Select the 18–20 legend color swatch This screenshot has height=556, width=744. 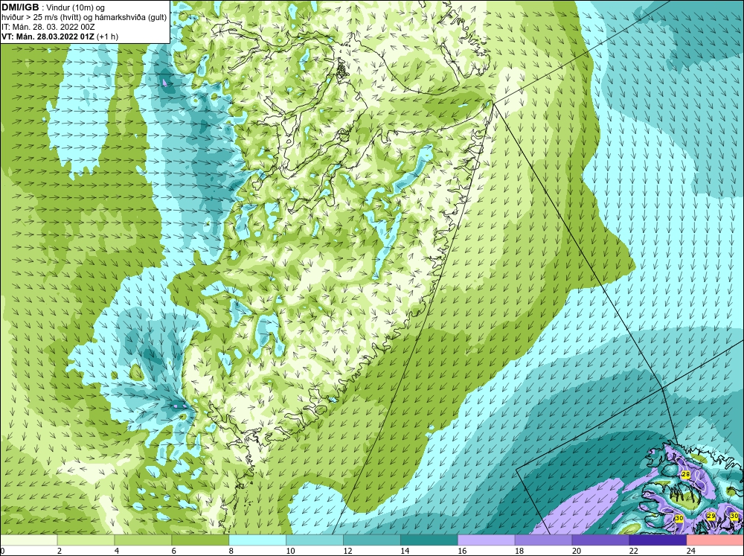543,540
